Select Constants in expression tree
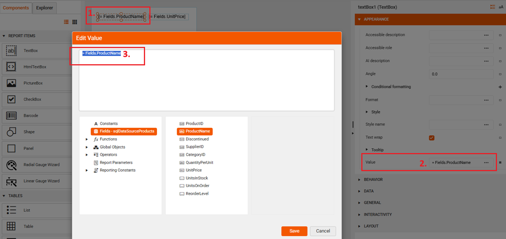 109,123
